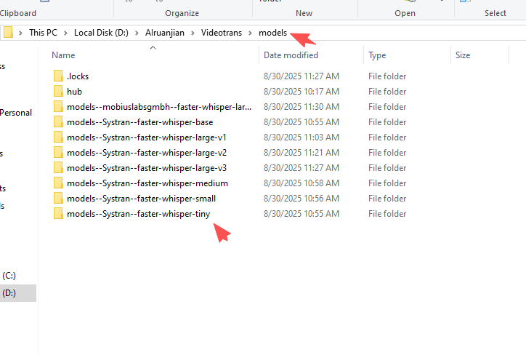Click the faster-whisper-large-v1 folder icon
526x355 pixels.
click(58, 137)
